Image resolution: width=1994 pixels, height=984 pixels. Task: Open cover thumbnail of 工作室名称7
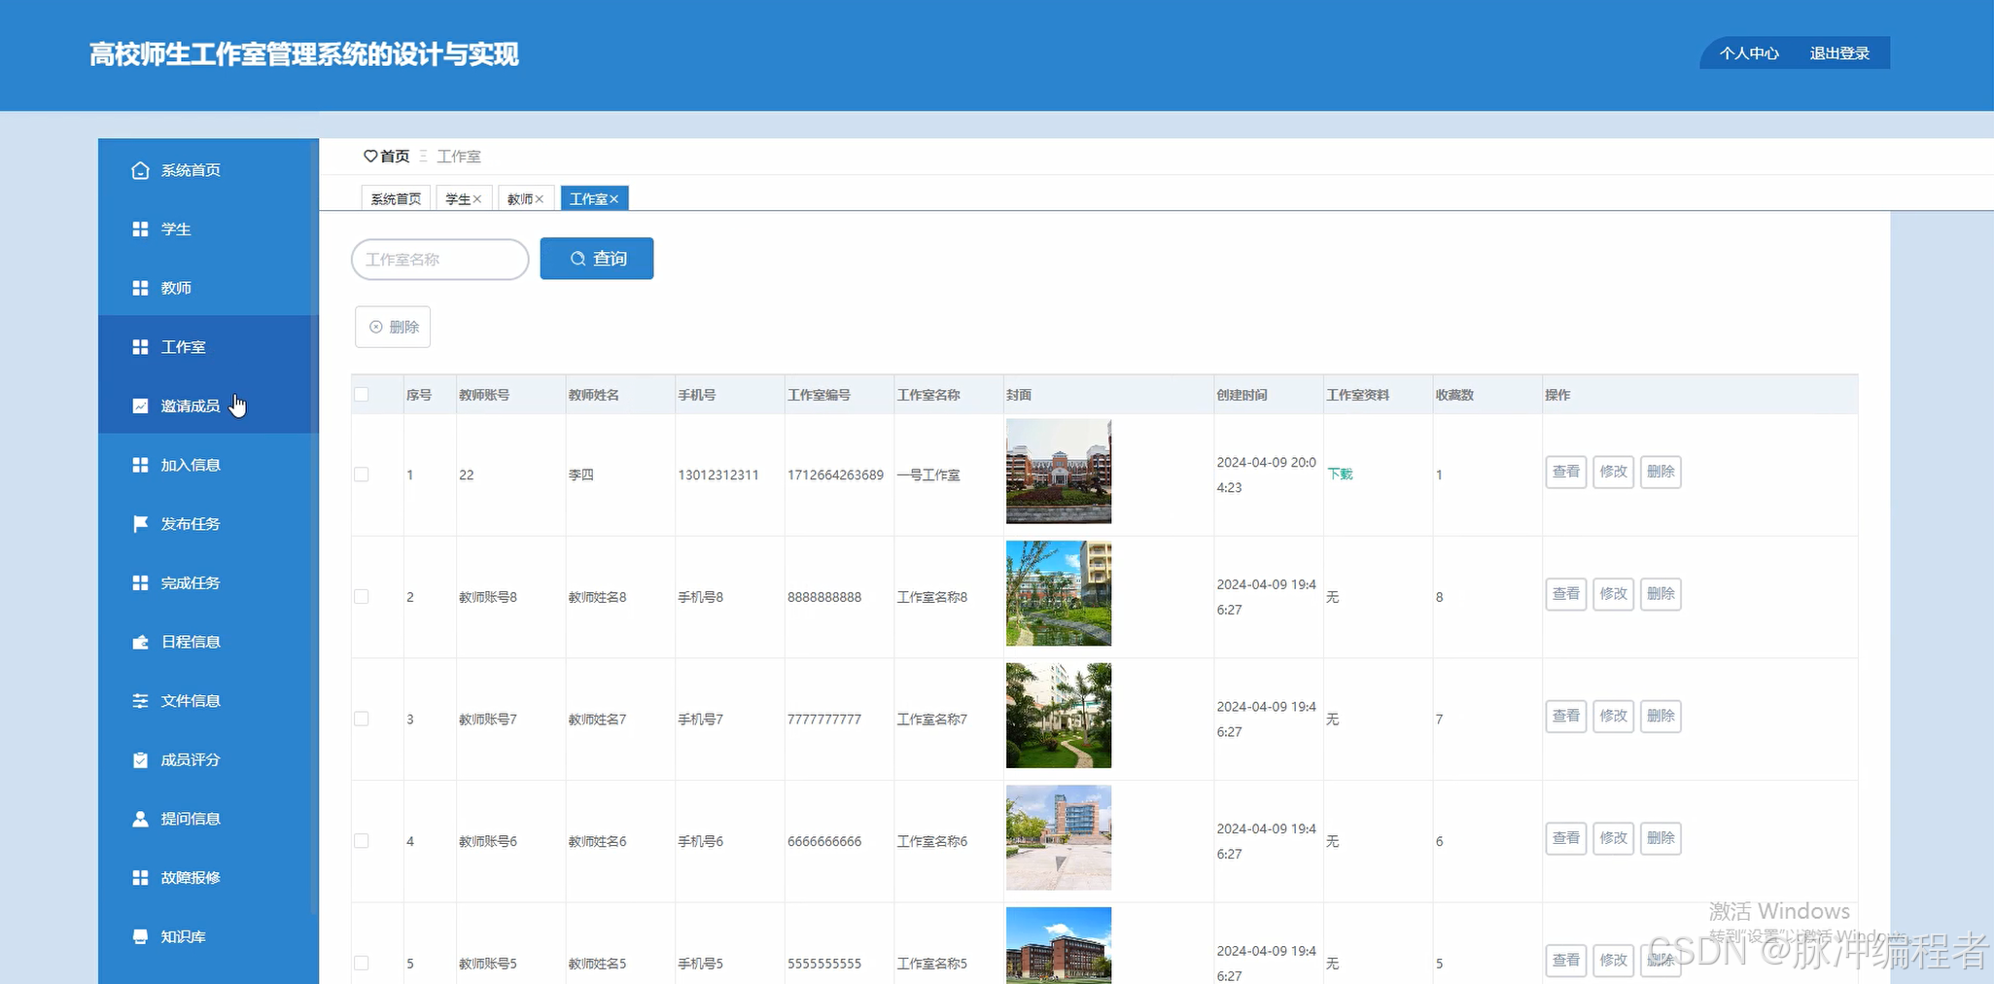[1059, 716]
